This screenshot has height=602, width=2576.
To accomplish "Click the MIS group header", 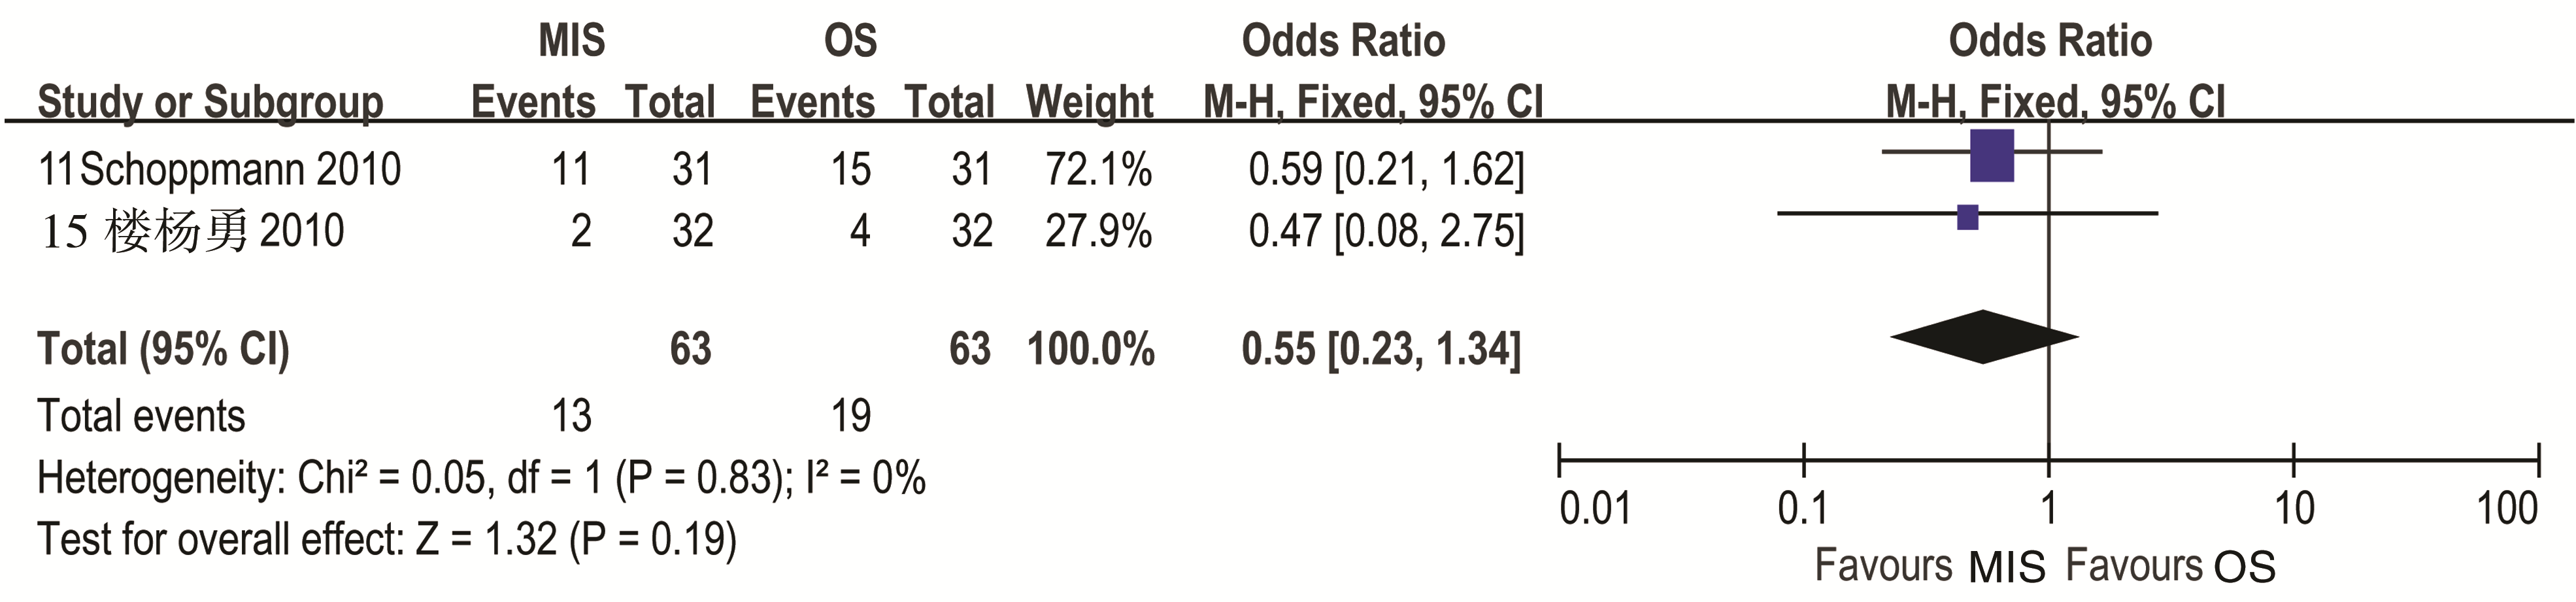I will pos(571,41).
